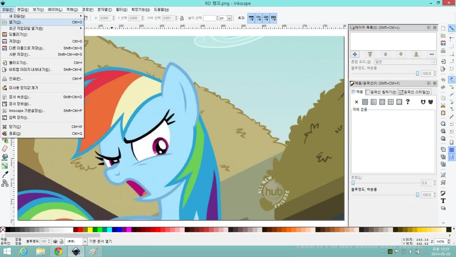Select 저장(S) in the file menu

pos(42,41)
